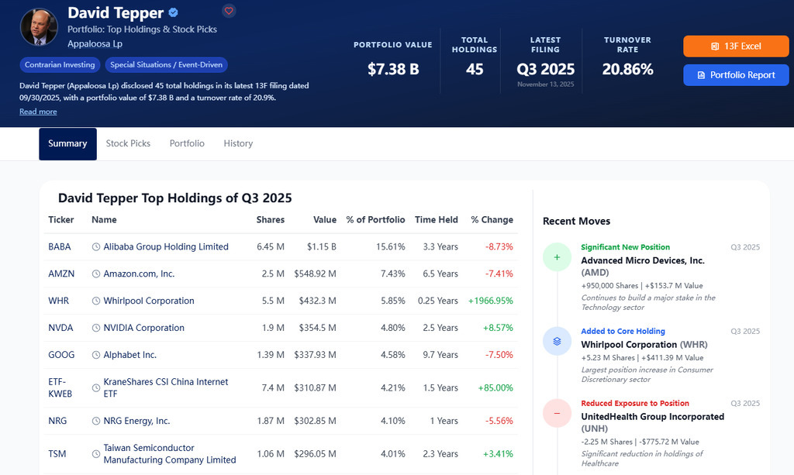Click the verified badge next to David Tepper
The image size is (794, 475).
[174, 13]
